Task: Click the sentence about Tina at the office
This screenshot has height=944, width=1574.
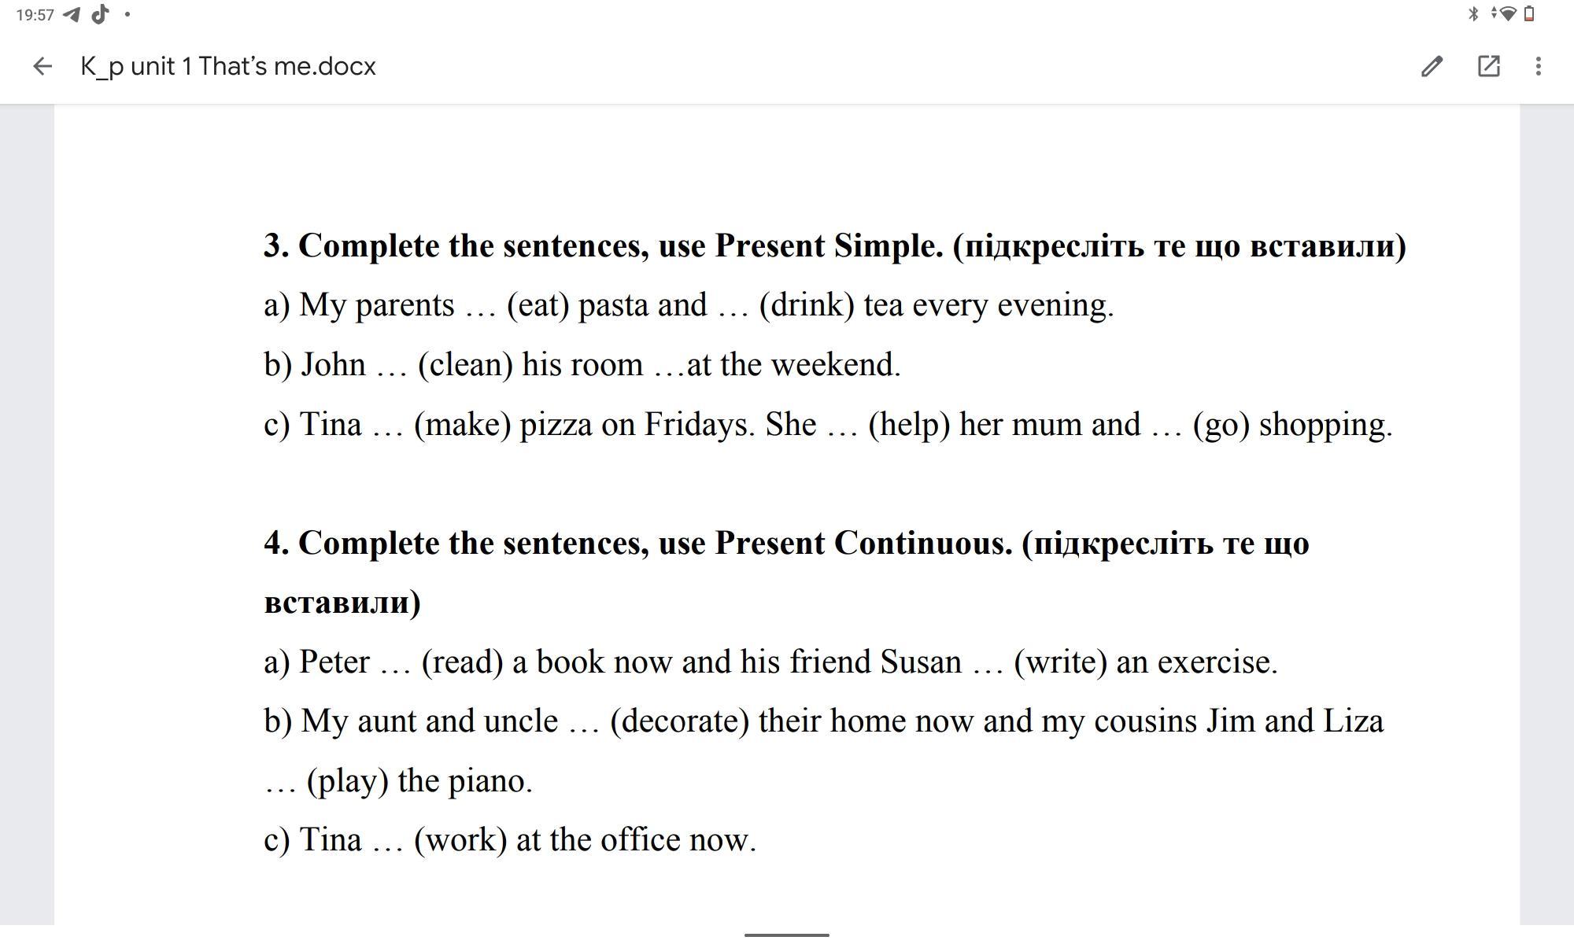Action: (510, 840)
